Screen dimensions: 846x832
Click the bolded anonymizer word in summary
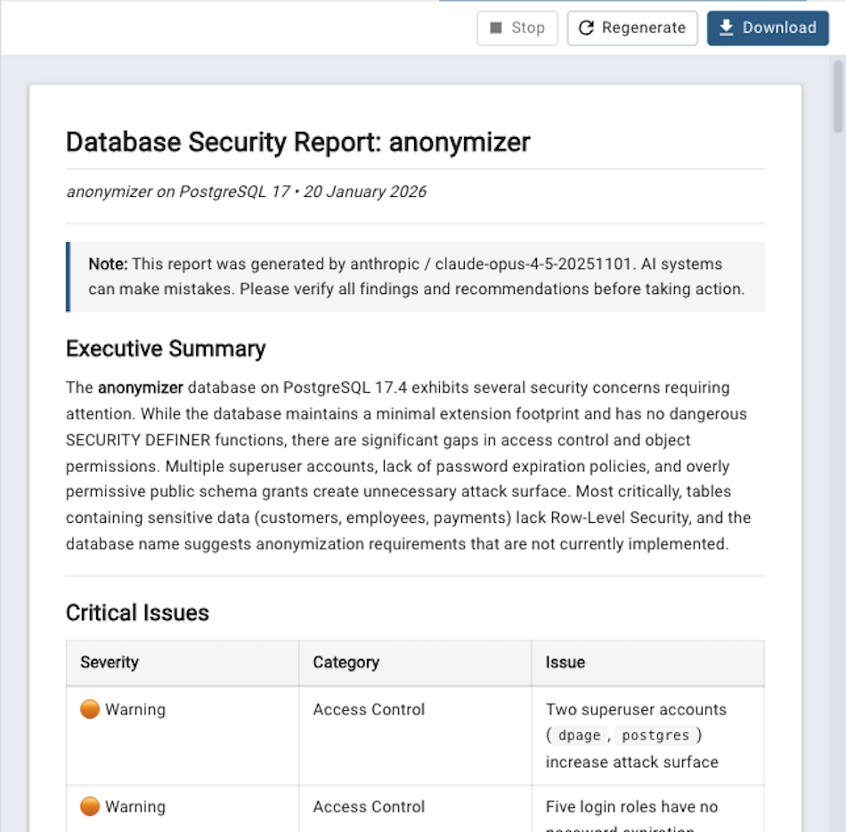pos(141,387)
